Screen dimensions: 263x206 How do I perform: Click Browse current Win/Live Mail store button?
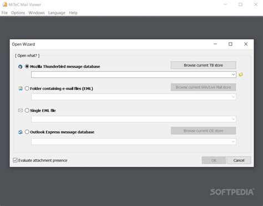pyautogui.click(x=203, y=87)
